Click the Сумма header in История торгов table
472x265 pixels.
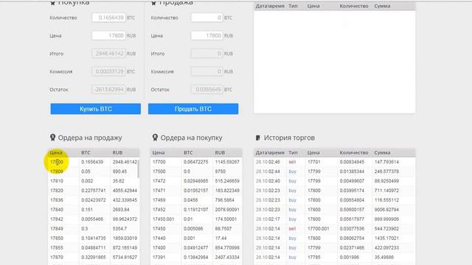[x=382, y=152]
